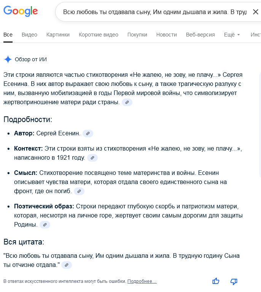
Task: Click the bold Автор: label
Action: (24, 133)
